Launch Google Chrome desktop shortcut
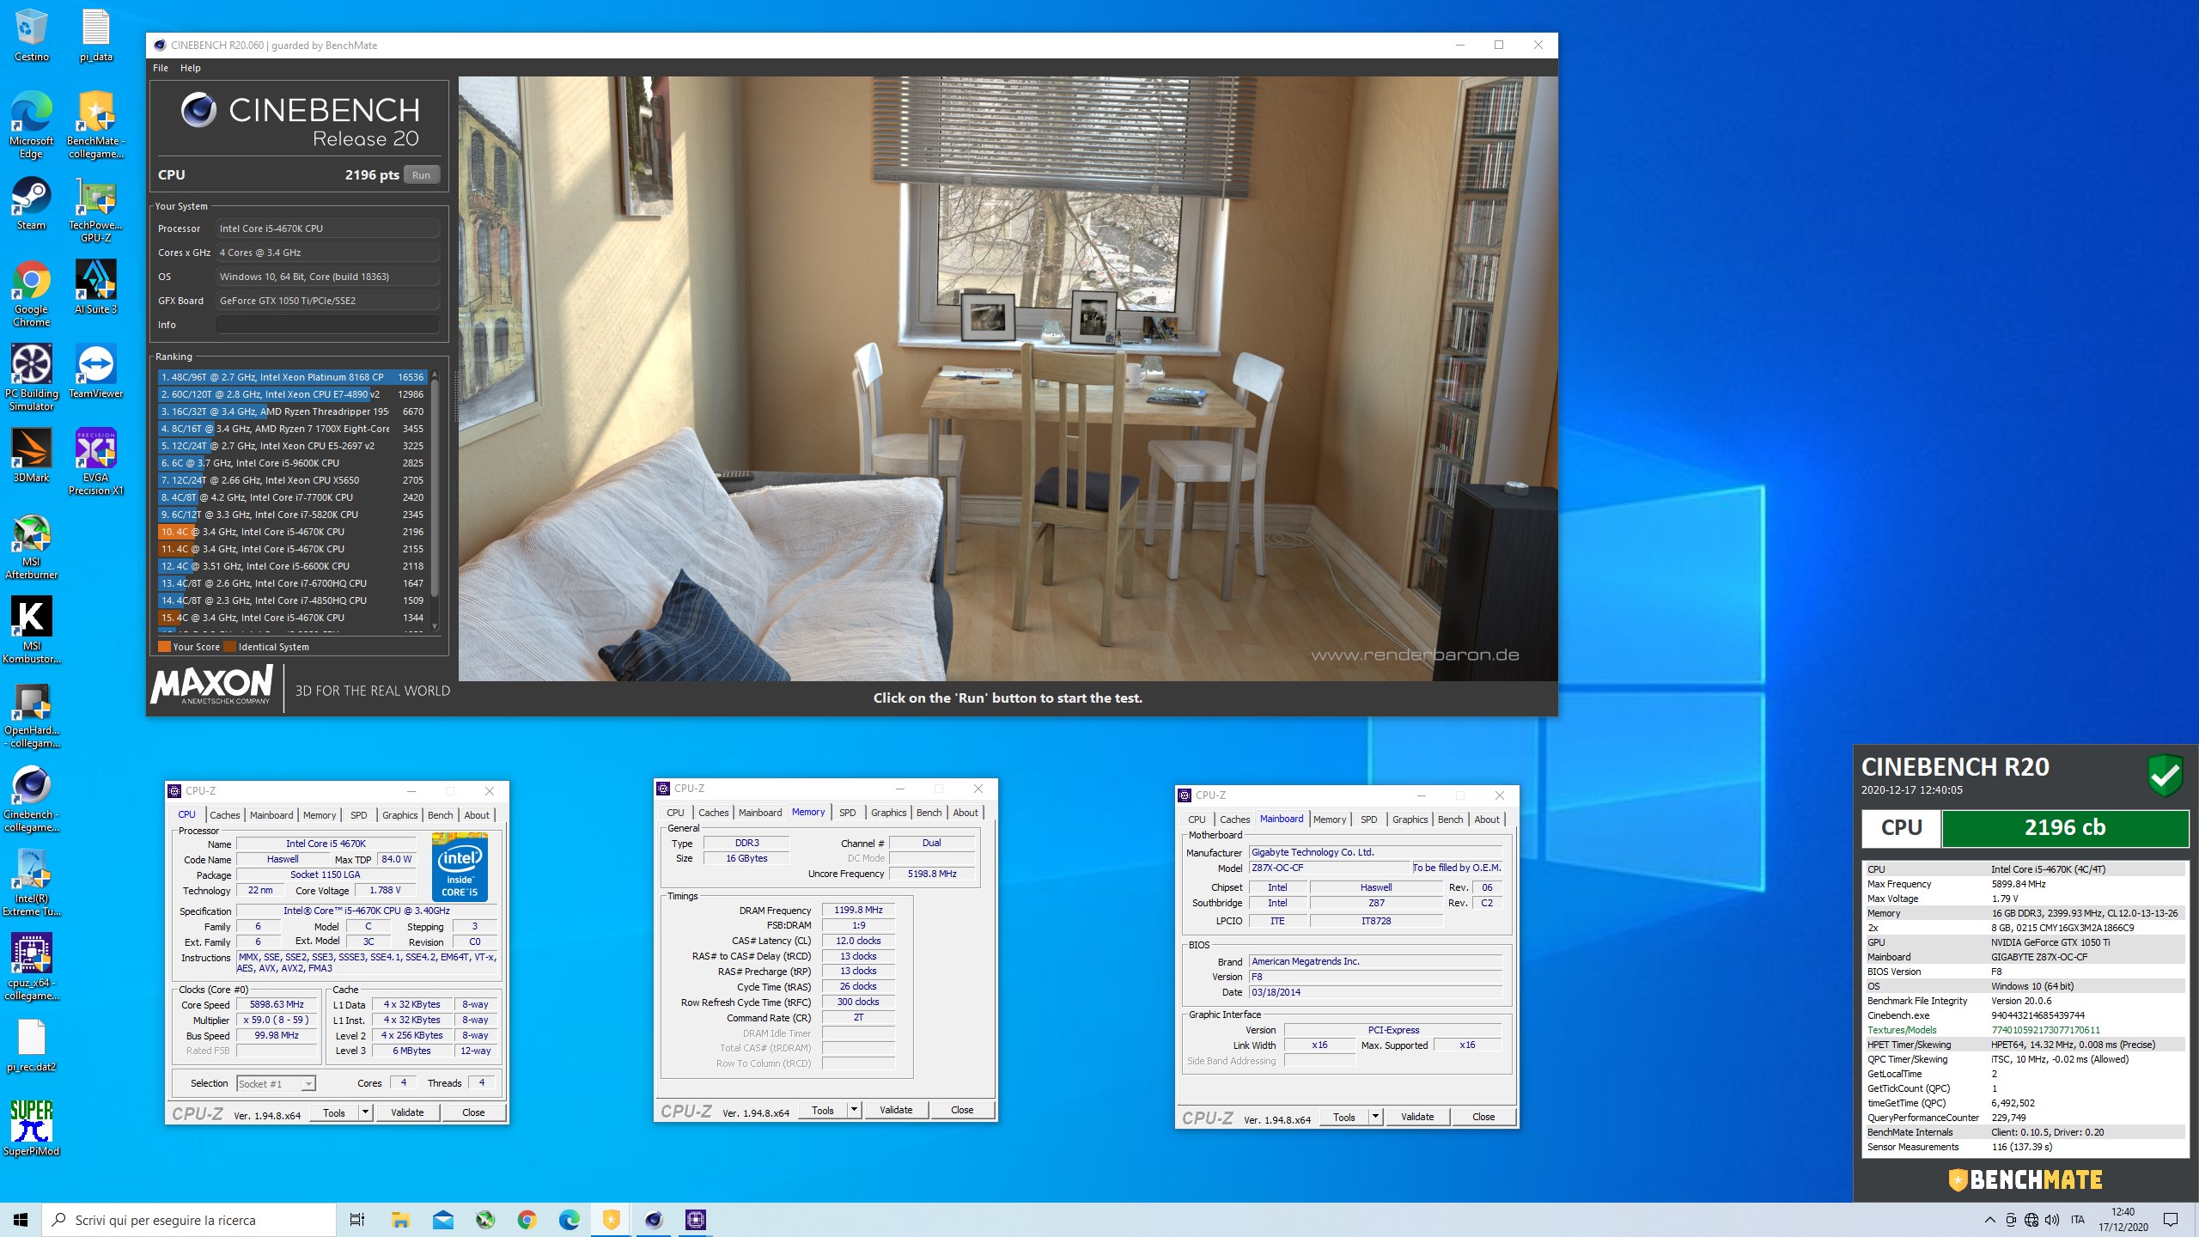Viewport: 2199px width, 1237px height. pyautogui.click(x=31, y=294)
